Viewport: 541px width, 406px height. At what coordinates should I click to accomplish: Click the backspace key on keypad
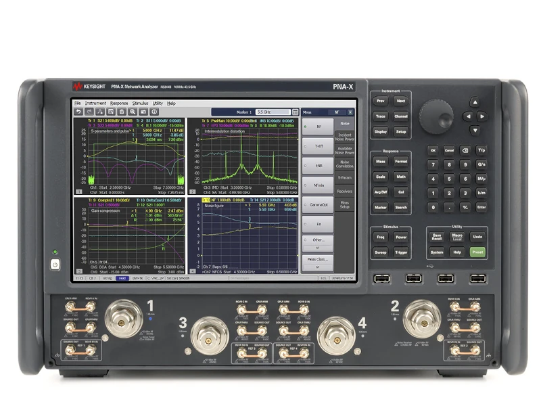[x=465, y=150]
